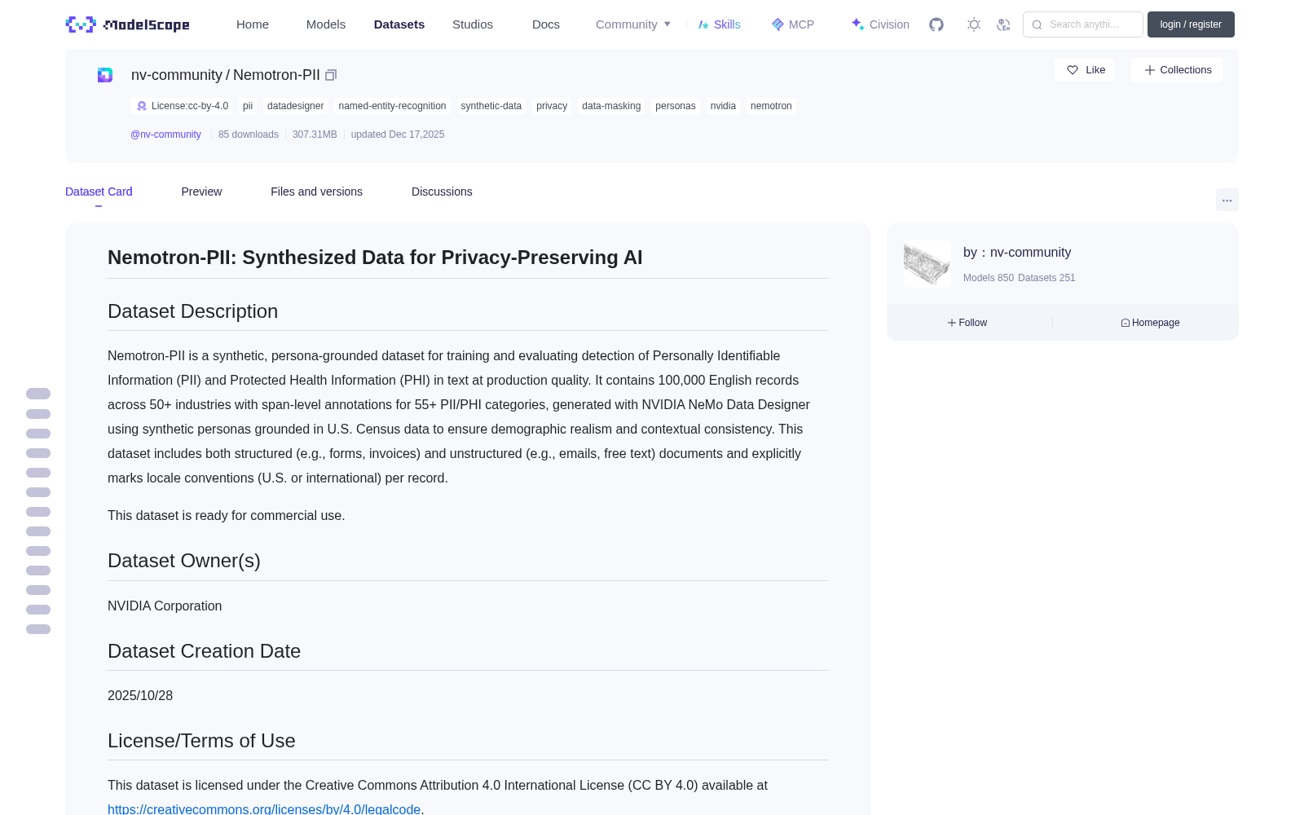1304x815 pixels.
Task: Open the @nv-community profile link
Action: (165, 134)
